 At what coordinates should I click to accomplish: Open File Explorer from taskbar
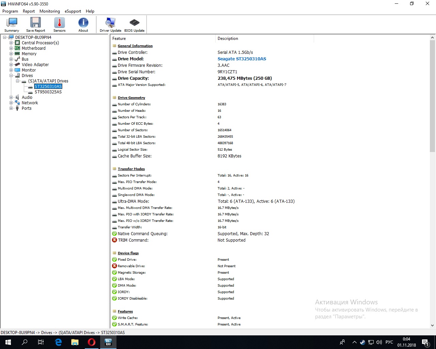pyautogui.click(x=75, y=342)
